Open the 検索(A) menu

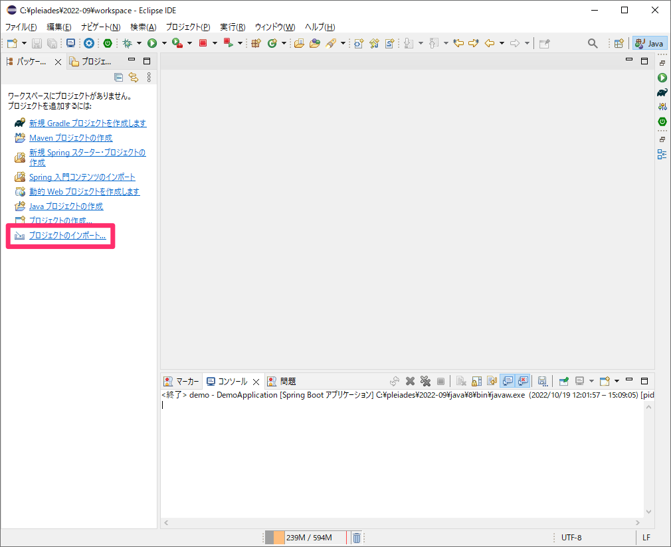144,27
